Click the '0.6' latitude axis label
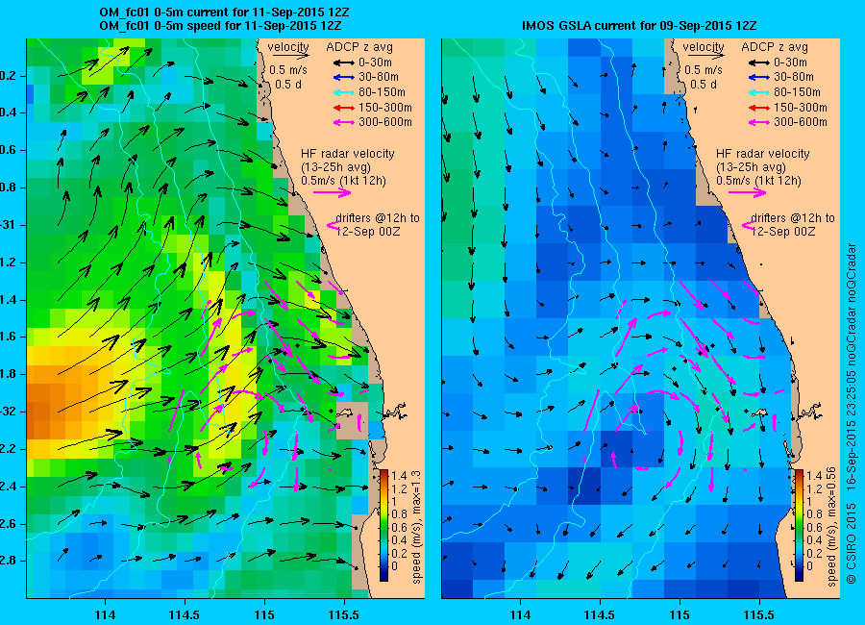The height and width of the screenshot is (625, 865). click(10, 150)
